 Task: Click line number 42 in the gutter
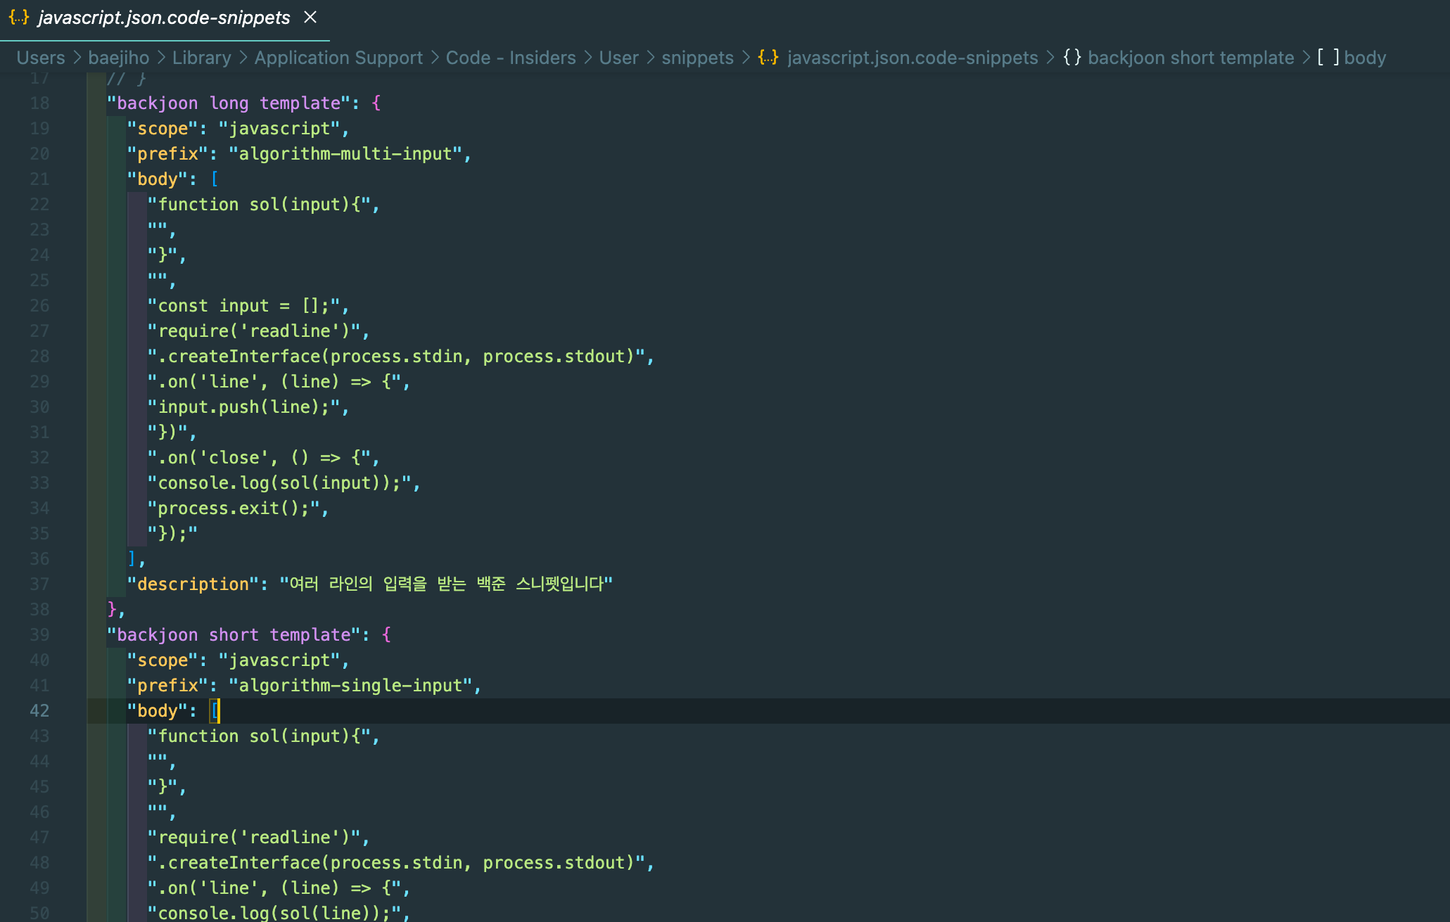coord(39,711)
